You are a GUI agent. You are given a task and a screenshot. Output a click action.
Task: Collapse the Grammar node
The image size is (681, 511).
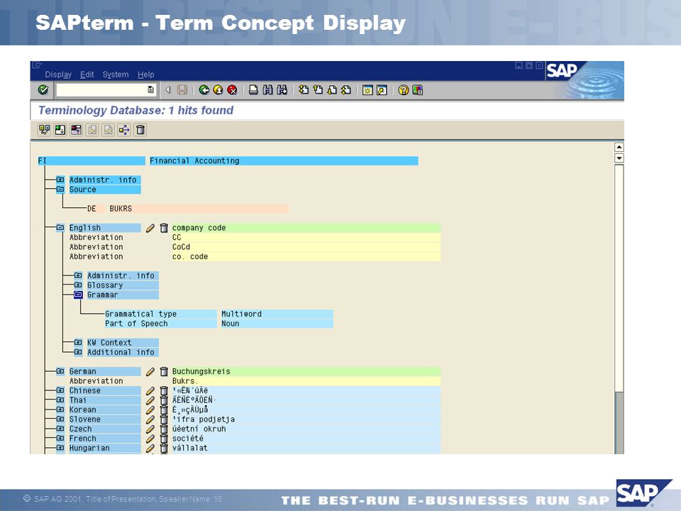[78, 295]
